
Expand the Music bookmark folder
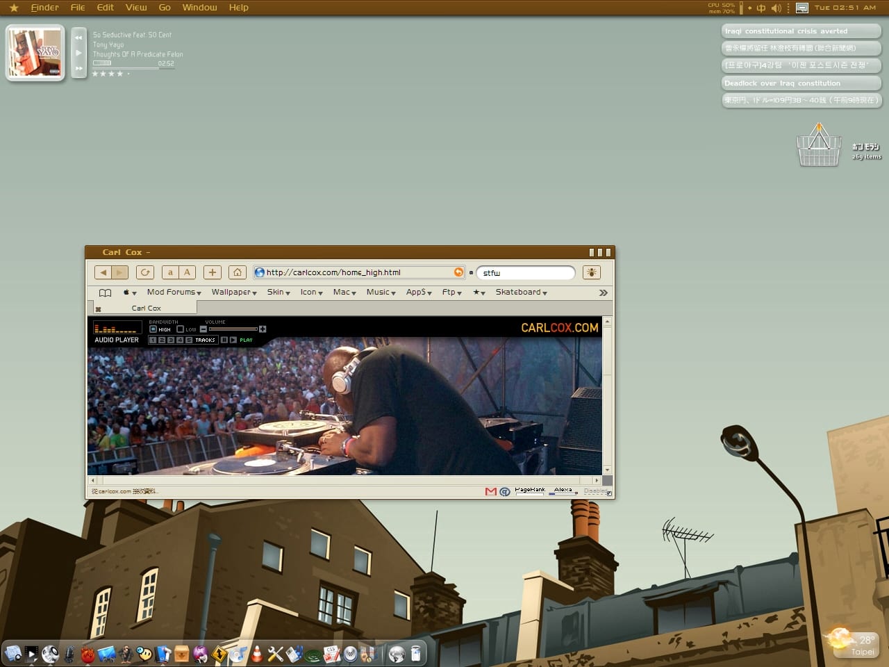pyautogui.click(x=381, y=293)
